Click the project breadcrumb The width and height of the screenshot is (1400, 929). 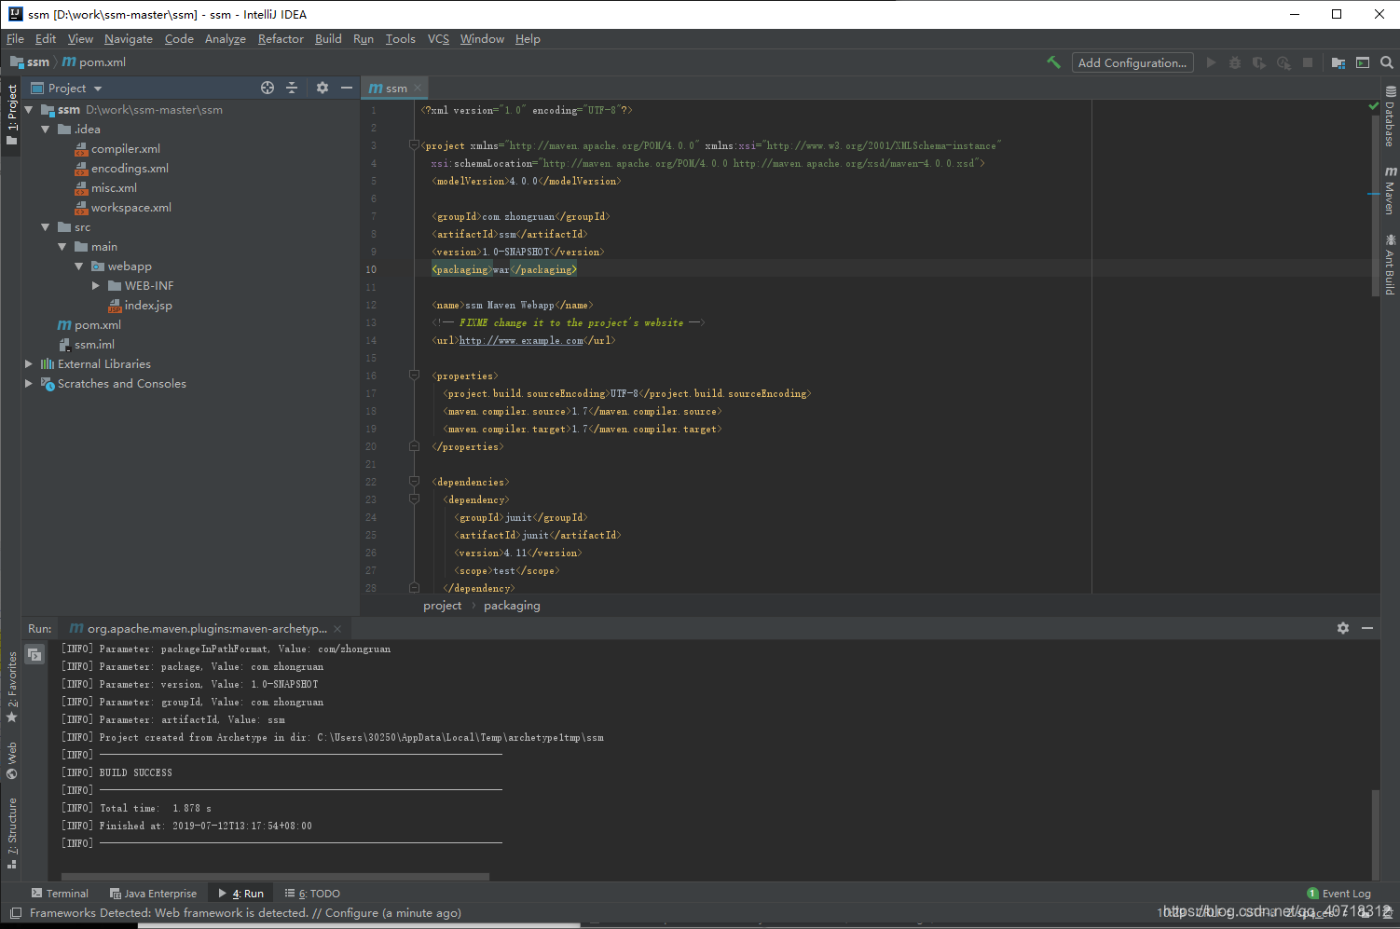442,606
